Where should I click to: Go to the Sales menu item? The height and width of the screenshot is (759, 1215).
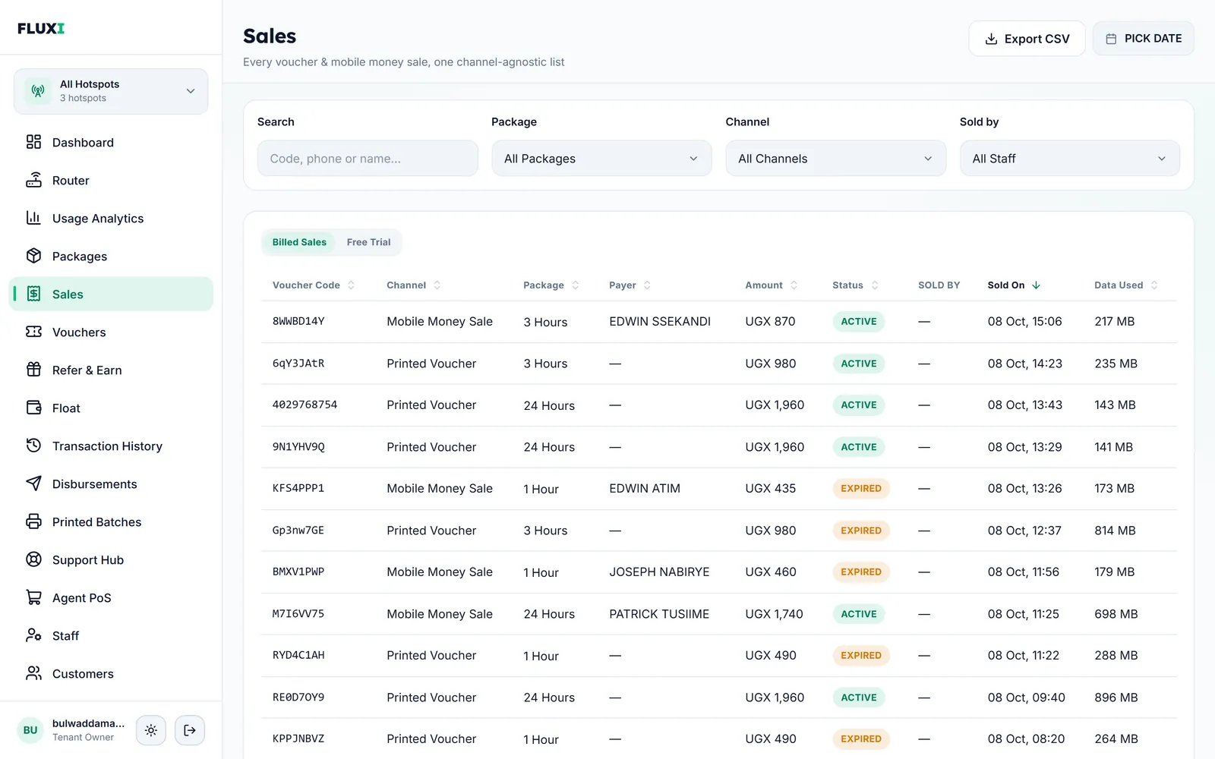point(111,294)
